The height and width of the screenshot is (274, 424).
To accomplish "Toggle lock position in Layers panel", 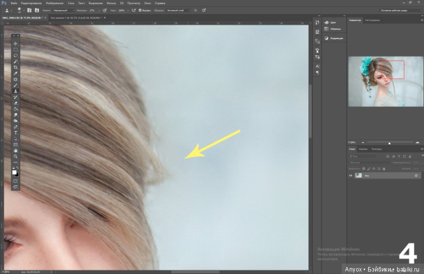I will pyautogui.click(x=374, y=169).
